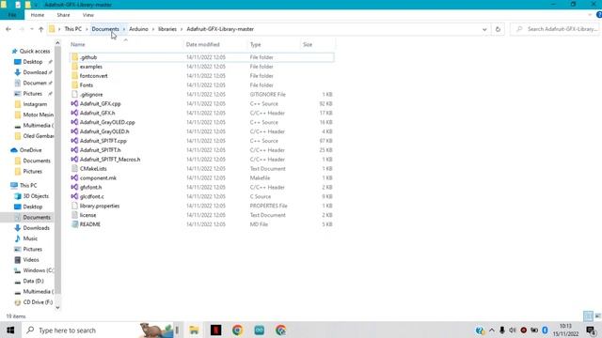Open the notifications action center
The image size is (602, 338).
pos(592,330)
